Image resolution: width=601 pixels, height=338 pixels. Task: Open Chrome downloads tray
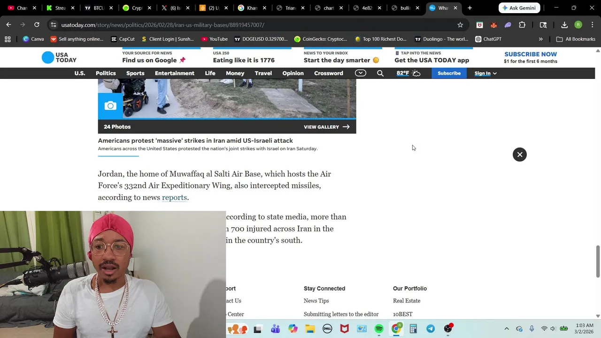point(564,25)
